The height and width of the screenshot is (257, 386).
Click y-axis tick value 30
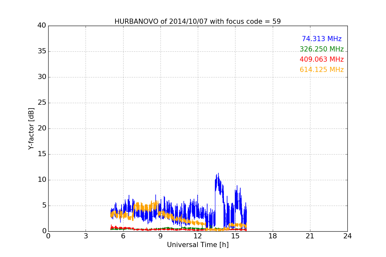[42, 77]
